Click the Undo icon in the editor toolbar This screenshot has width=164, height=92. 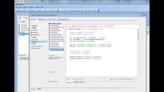76,26
